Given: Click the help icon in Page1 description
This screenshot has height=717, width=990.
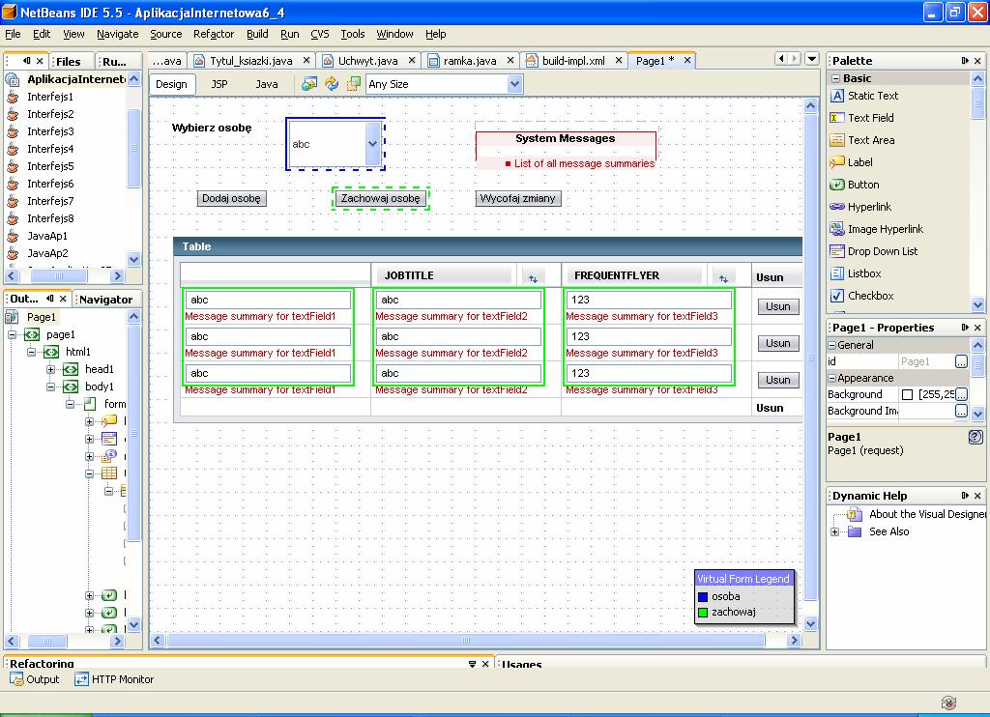Looking at the screenshot, I should point(975,437).
